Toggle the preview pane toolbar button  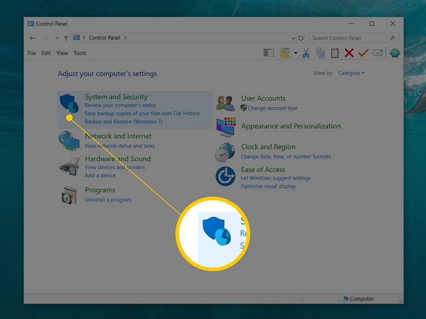coord(268,53)
